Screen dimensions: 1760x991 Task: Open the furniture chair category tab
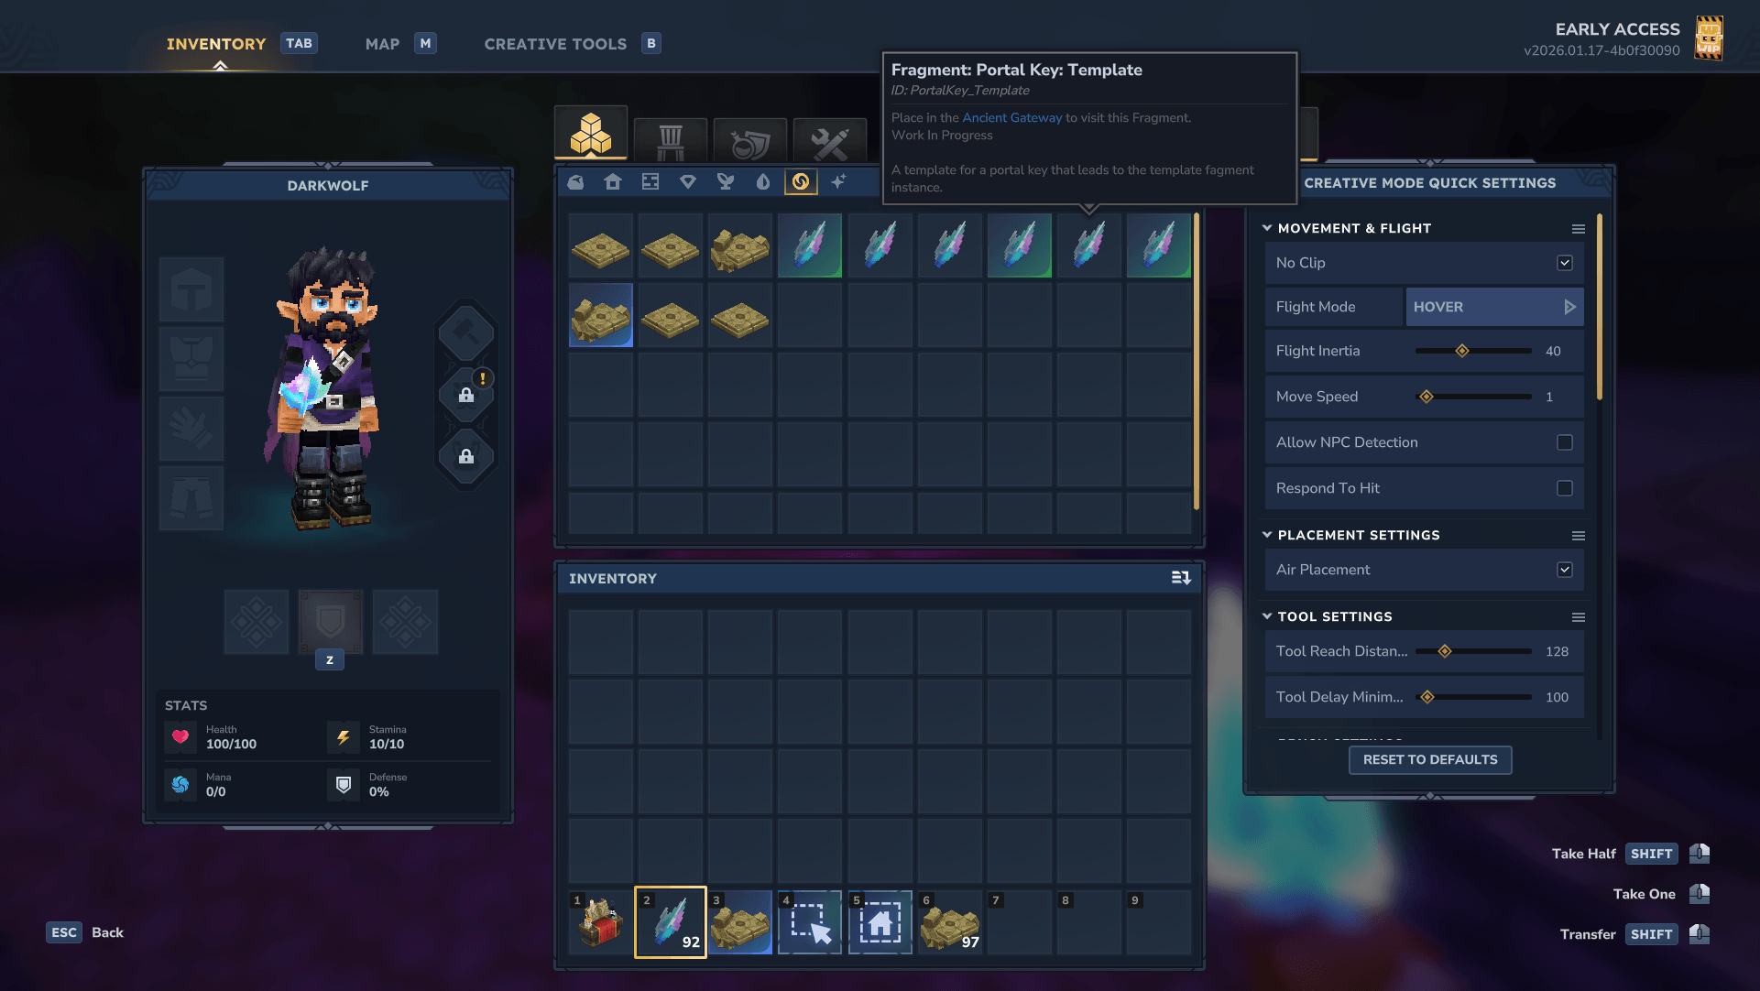point(671,141)
